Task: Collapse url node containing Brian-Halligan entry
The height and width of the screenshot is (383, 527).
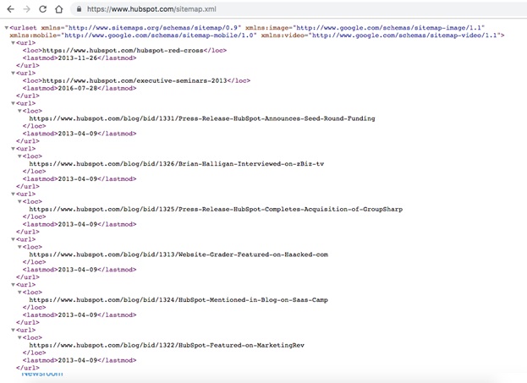Action: click(x=13, y=149)
